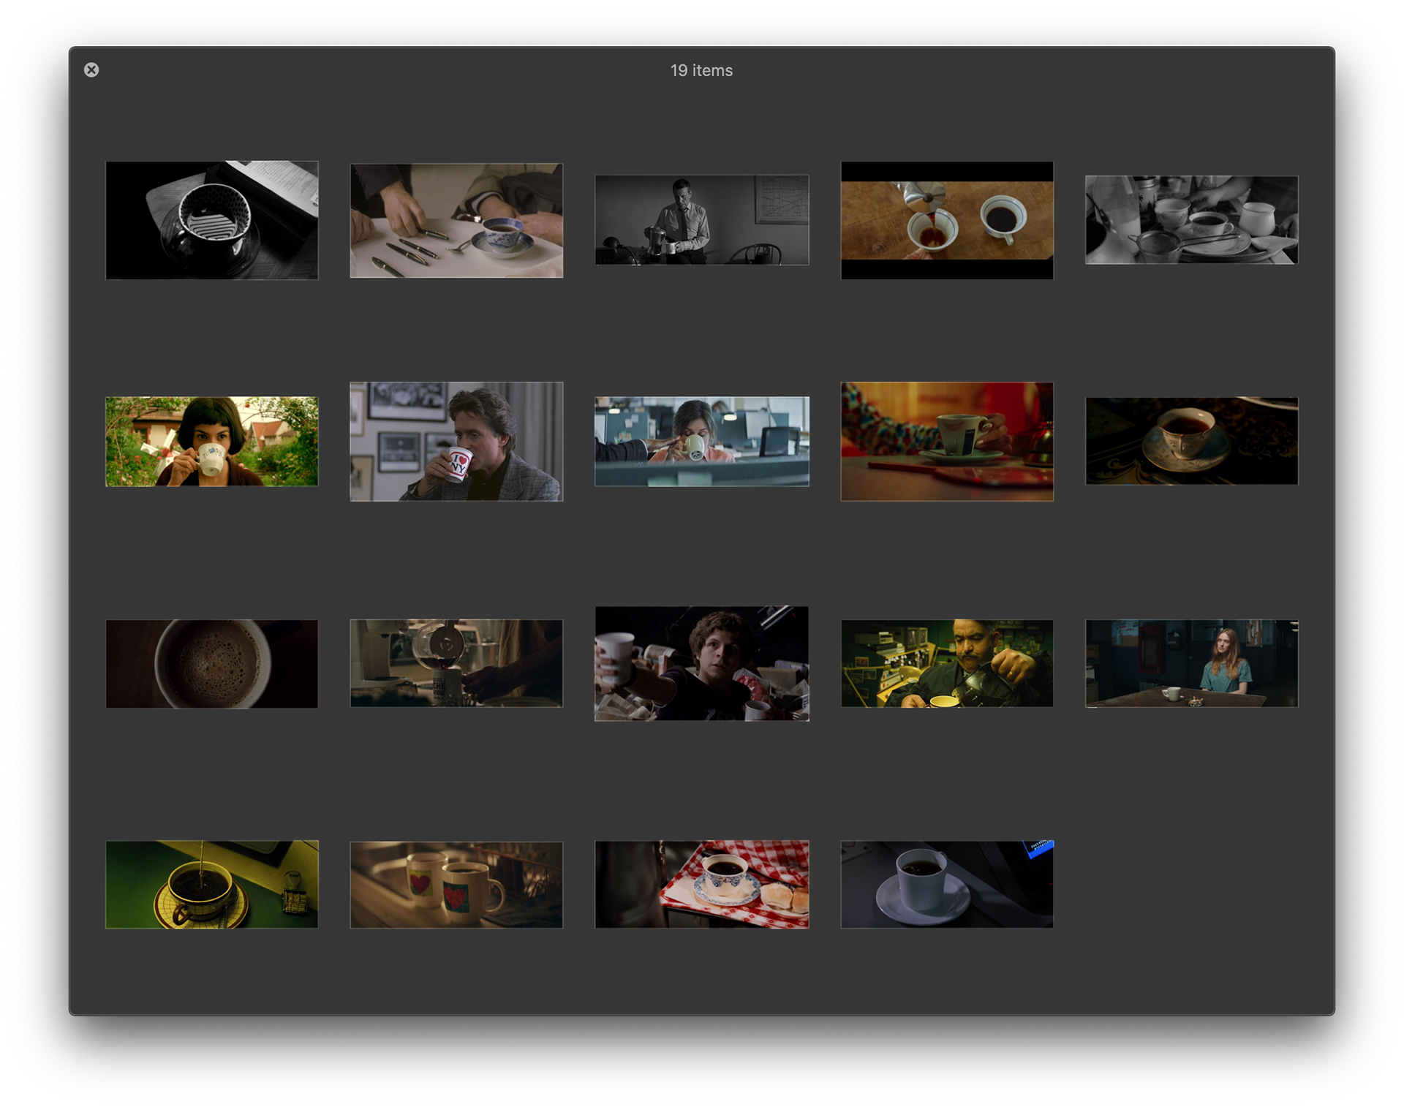
Task: Select thumbnail of woman drinking in office cubicle
Action: 702,442
